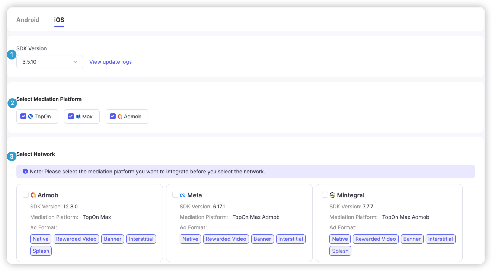Viewport: 492px width, 271px height.
Task: Uncheck the Max mediation platform checkbox
Action: pos(71,116)
